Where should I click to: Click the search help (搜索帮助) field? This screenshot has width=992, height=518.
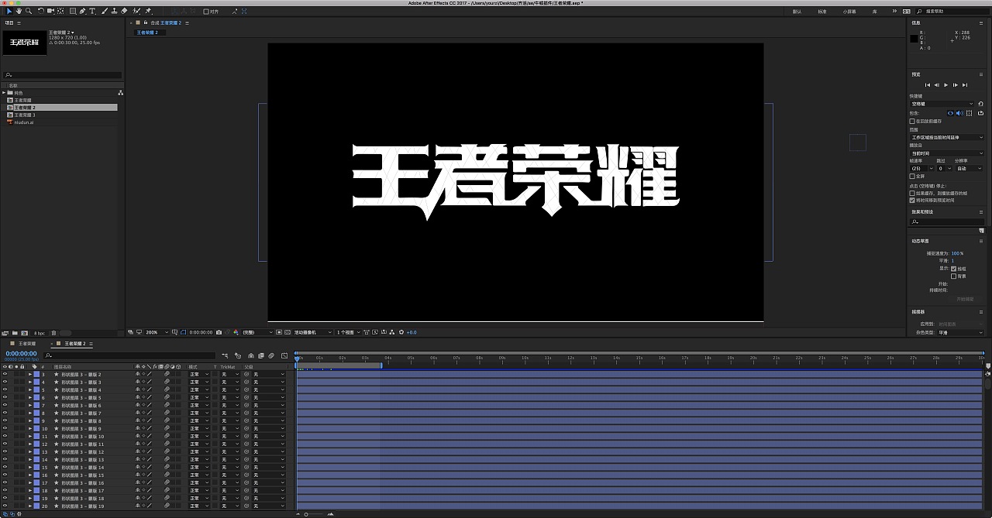pyautogui.click(x=954, y=12)
